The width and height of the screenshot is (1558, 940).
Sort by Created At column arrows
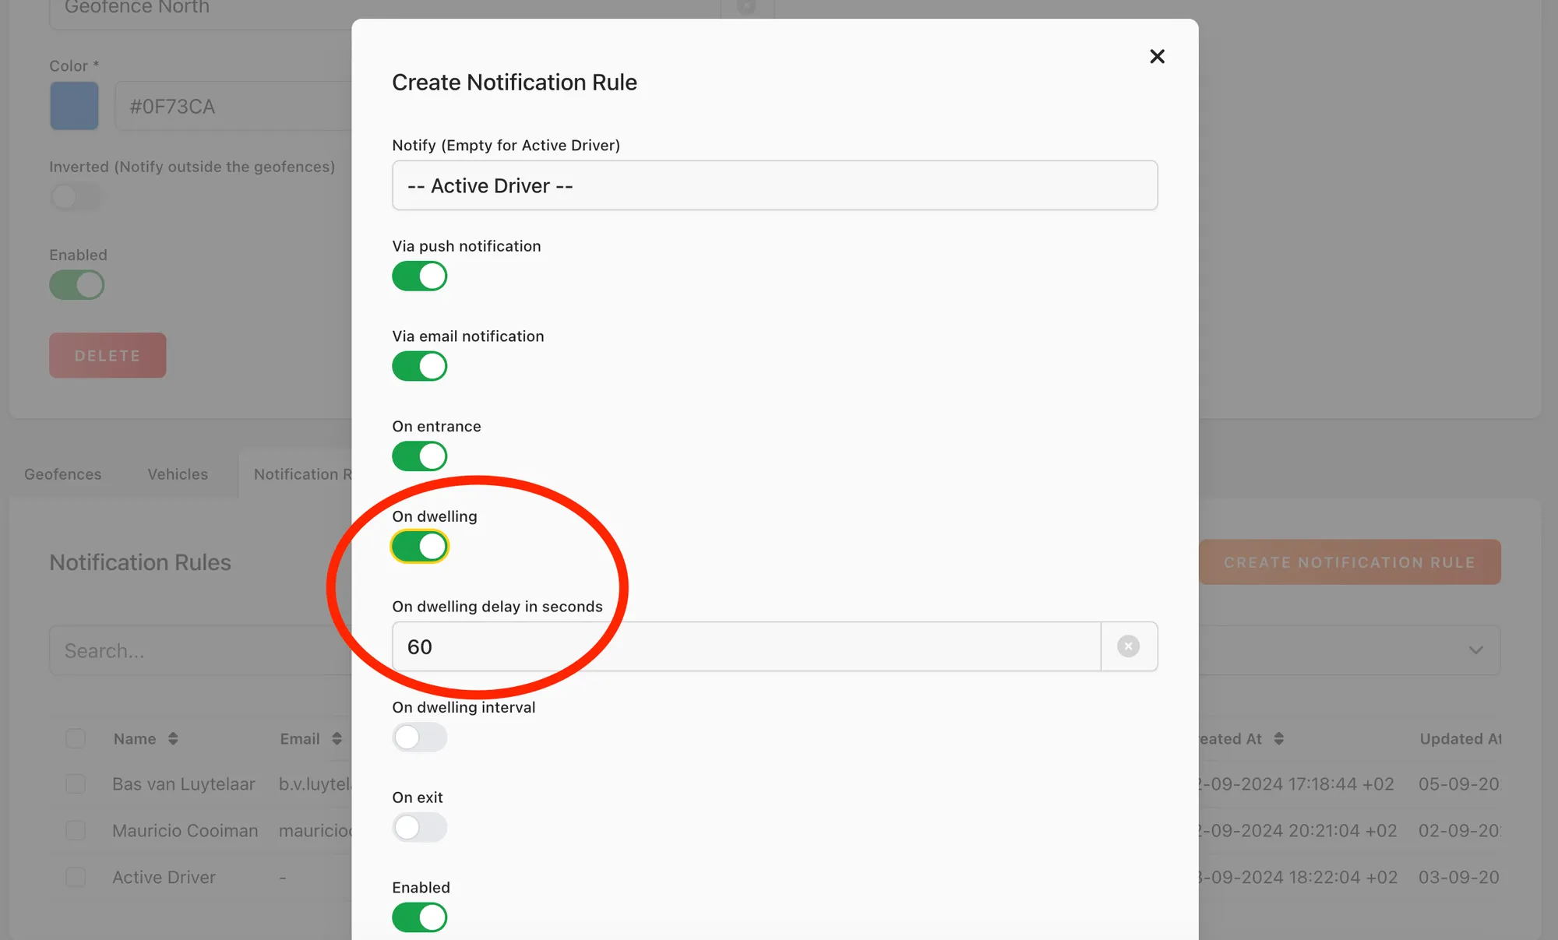point(1278,738)
